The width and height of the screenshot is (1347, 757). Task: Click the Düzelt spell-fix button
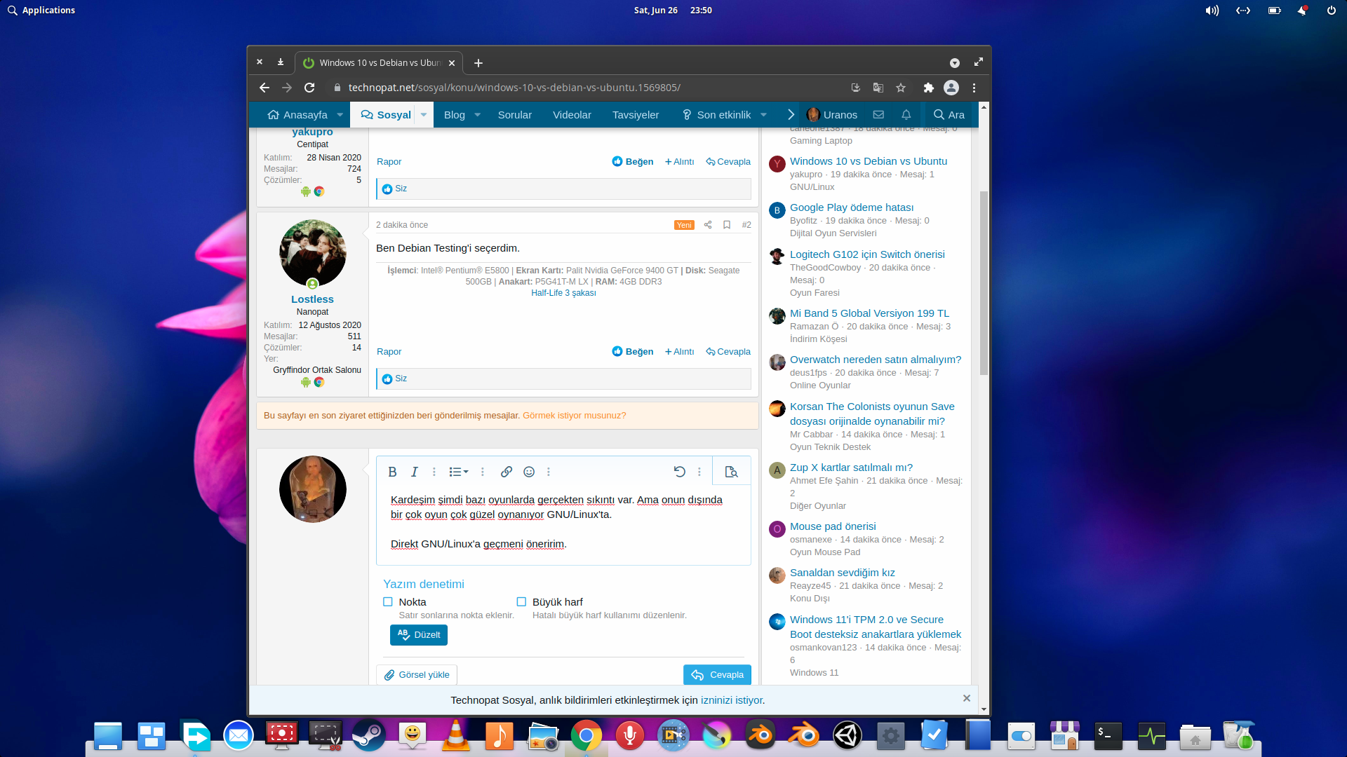419,635
